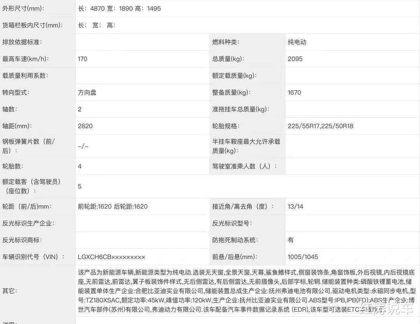Click the 前悬/后悬(mm) label
420x324 pixels.
(234, 257)
